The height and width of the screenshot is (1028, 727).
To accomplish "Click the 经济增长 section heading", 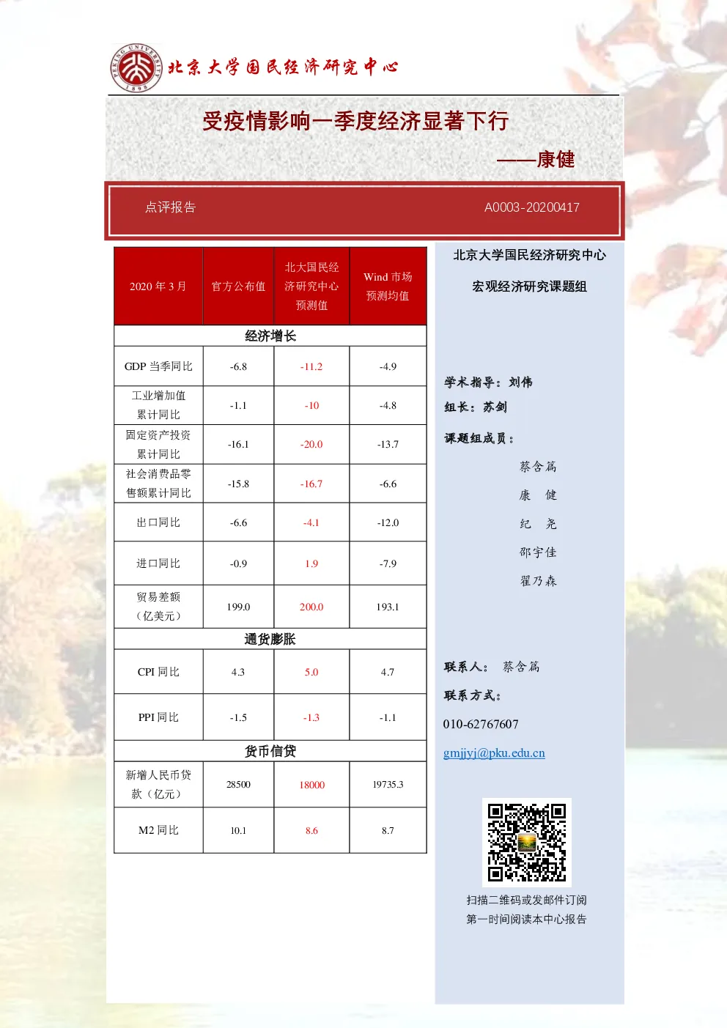I will pos(270,336).
